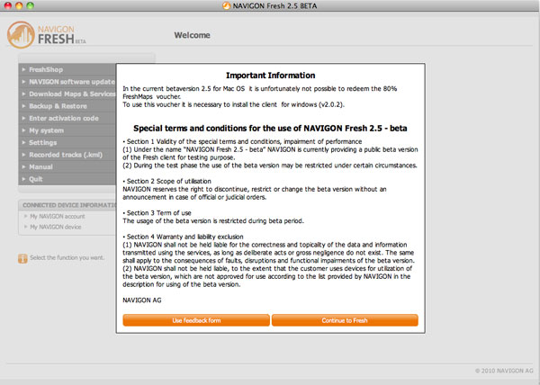The image size is (540, 385).
Task: Select My system in the sidebar
Action: pos(67,130)
